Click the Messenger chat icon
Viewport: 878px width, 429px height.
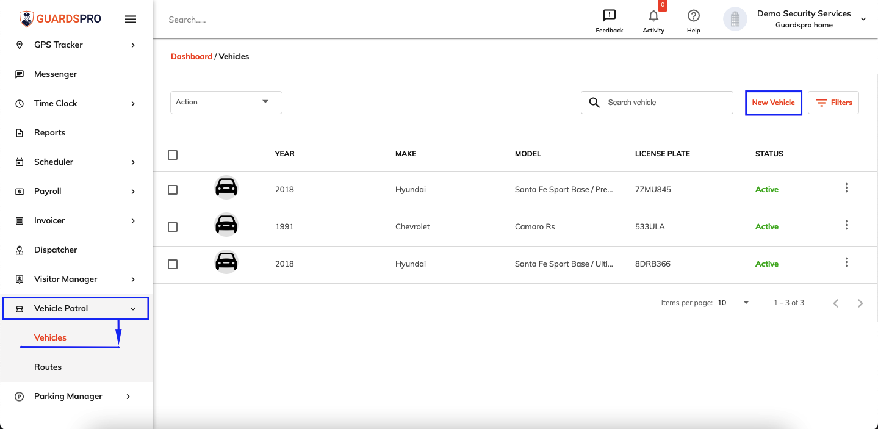pyautogui.click(x=20, y=74)
